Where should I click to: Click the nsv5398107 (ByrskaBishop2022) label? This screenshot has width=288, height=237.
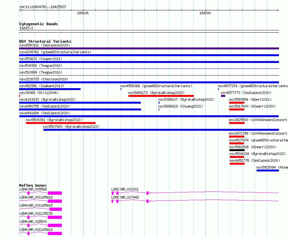coord(186,99)
